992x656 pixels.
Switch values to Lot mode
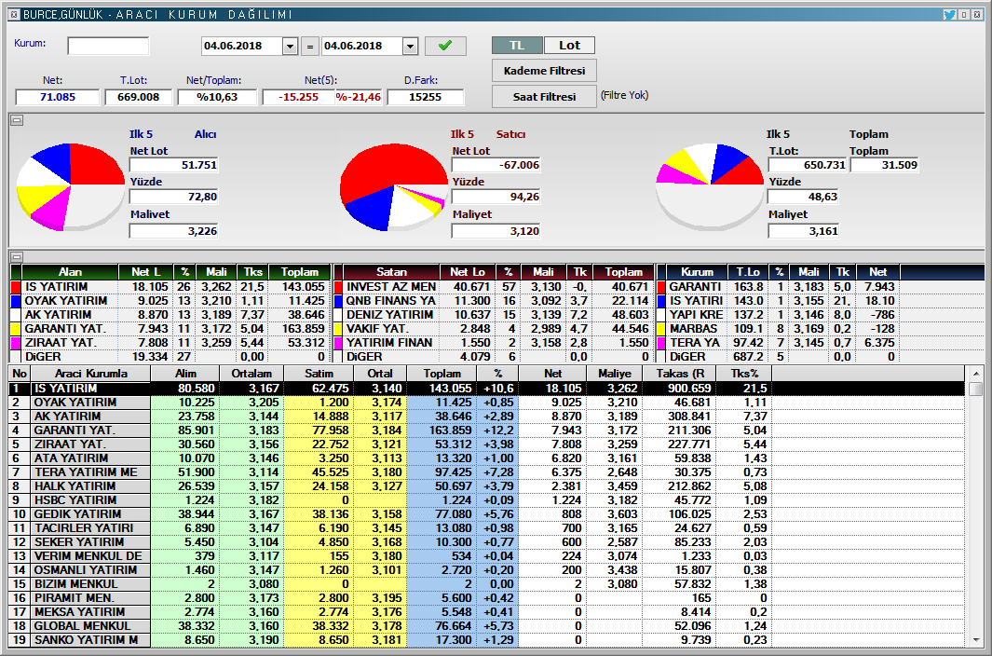pyautogui.click(x=569, y=46)
